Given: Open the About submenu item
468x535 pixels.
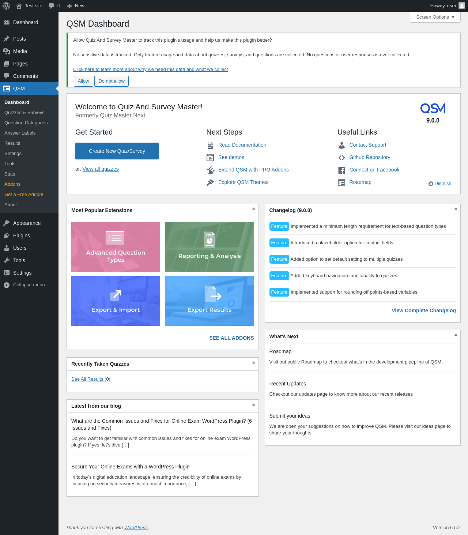Looking at the screenshot, I should (x=11, y=205).
